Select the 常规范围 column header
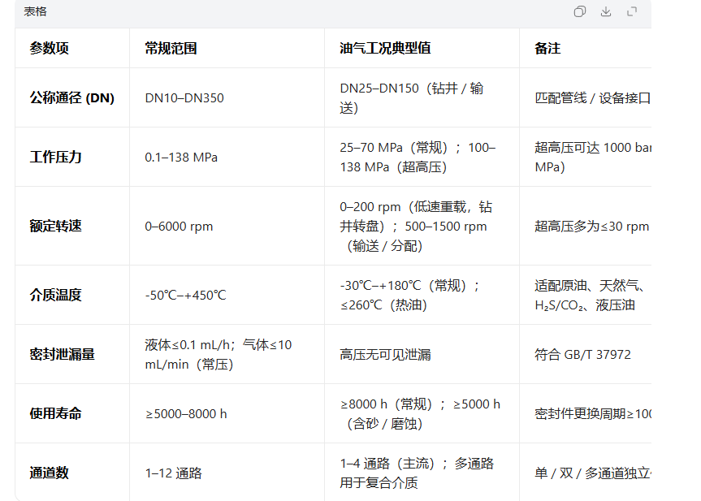The width and height of the screenshot is (701, 501). (x=171, y=49)
